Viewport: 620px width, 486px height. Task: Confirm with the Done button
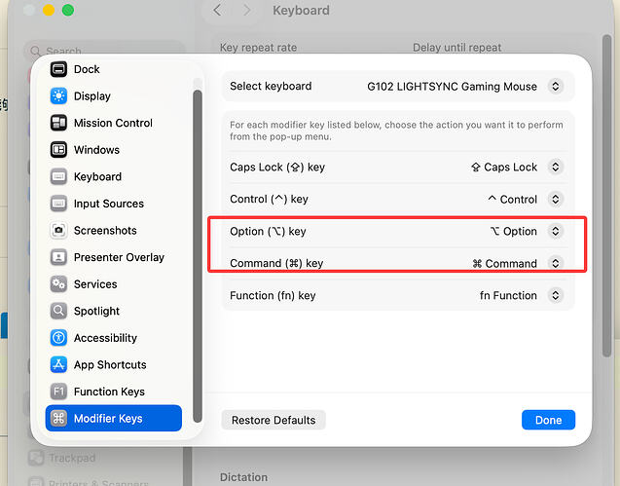[x=548, y=420]
